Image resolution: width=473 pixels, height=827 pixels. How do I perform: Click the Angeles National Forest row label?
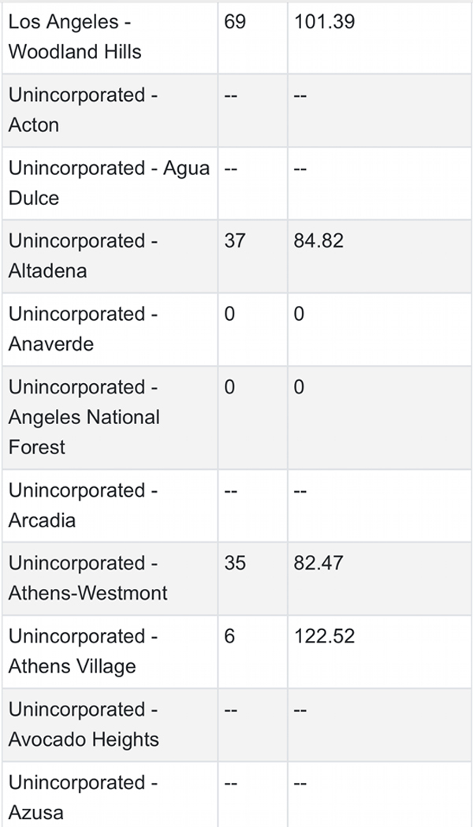84,417
